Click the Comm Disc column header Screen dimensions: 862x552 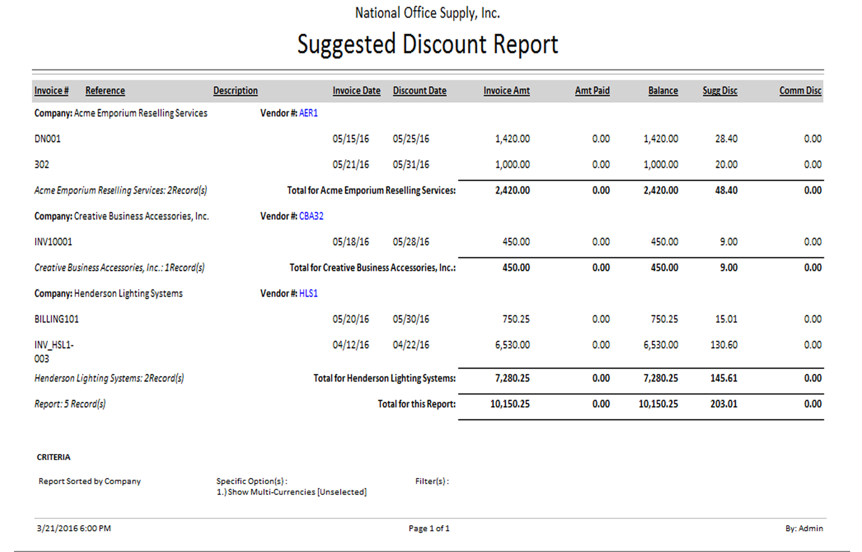tap(800, 91)
